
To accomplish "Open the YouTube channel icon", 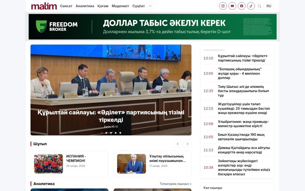I will 232,6.
